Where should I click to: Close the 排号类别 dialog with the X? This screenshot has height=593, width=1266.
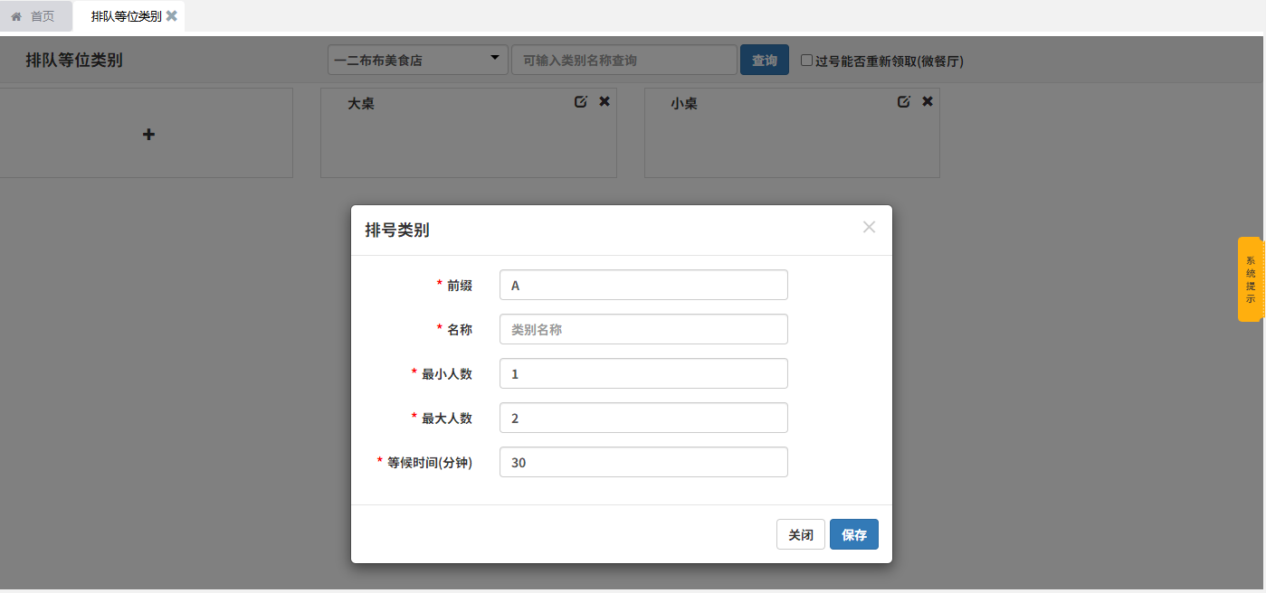point(869,227)
